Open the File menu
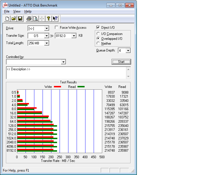Image resolution: width=218 pixels, height=175 pixels. pyautogui.click(x=7, y=11)
